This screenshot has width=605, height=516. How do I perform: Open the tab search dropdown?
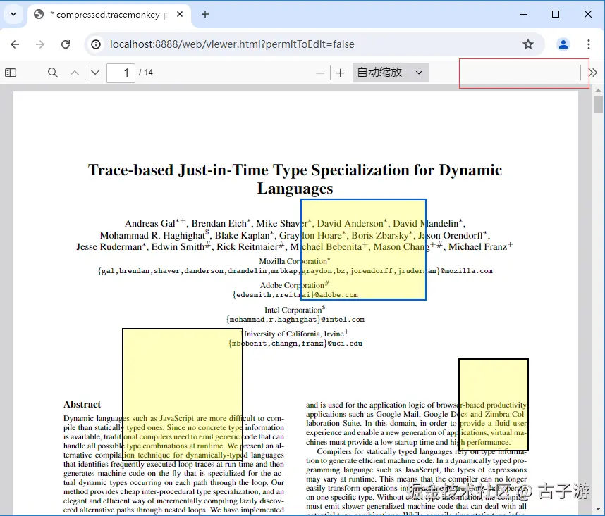tap(13, 14)
